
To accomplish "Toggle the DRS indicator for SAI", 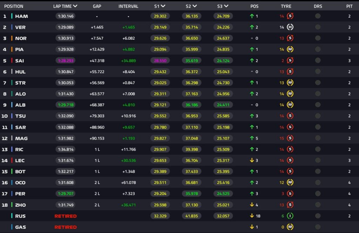I will (x=318, y=61).
